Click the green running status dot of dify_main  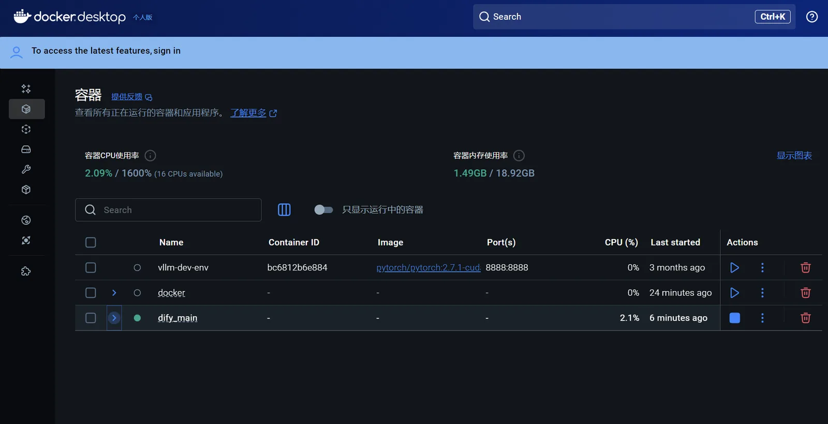137,318
